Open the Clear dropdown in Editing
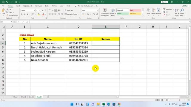This screenshot has width=191, height=107. [x=167, y=15]
